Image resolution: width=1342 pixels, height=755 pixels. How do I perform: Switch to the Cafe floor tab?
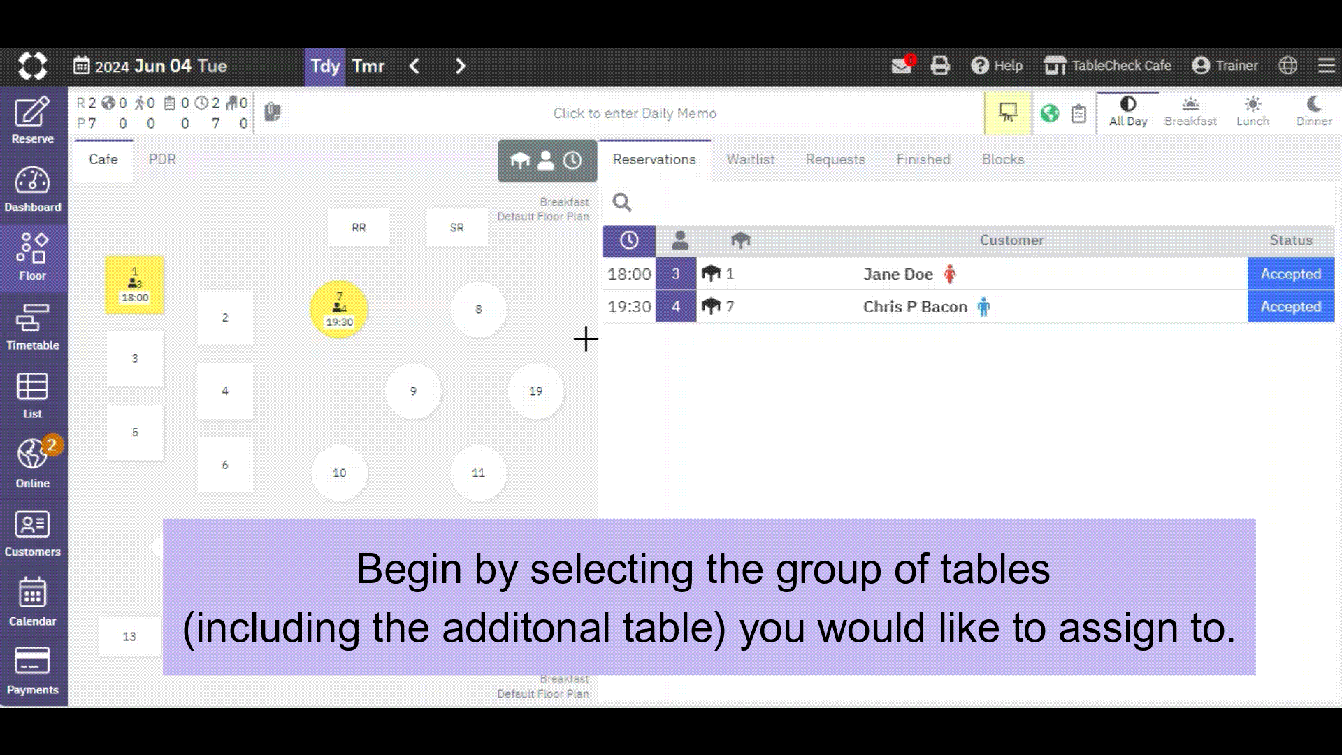tap(103, 159)
